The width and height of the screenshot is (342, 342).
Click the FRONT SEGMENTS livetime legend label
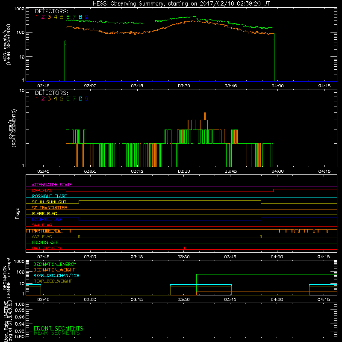(x=59, y=328)
